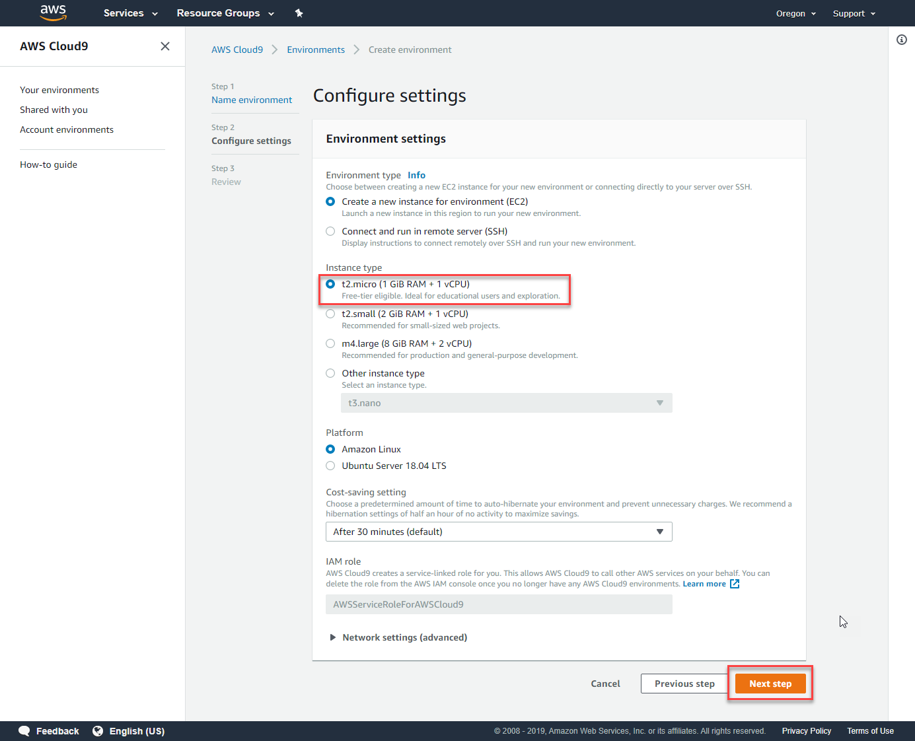This screenshot has width=915, height=741.
Task: Select the t2.micro instance type
Action: [x=330, y=284]
